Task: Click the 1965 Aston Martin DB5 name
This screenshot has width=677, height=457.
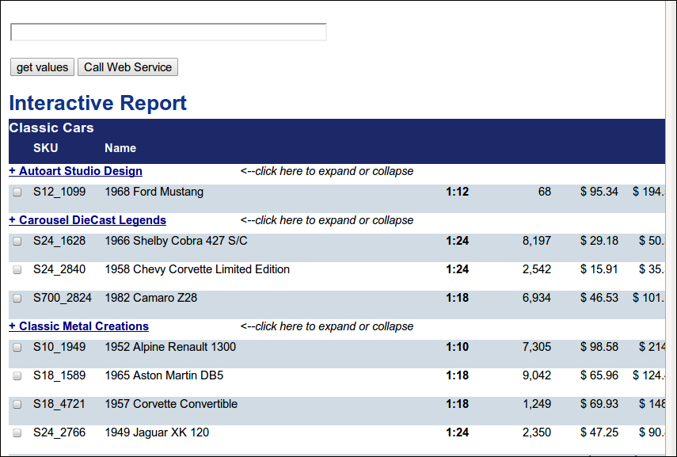Action: (164, 375)
